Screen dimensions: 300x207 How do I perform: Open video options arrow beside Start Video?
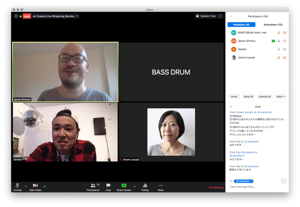45,186
